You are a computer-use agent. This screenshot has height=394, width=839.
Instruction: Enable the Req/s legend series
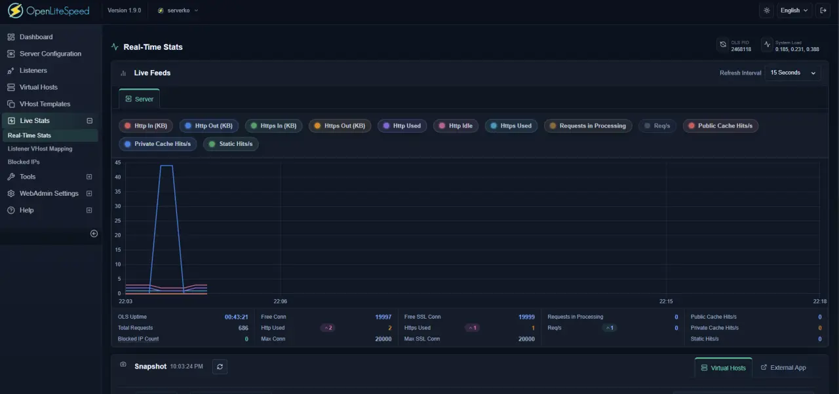coord(657,125)
